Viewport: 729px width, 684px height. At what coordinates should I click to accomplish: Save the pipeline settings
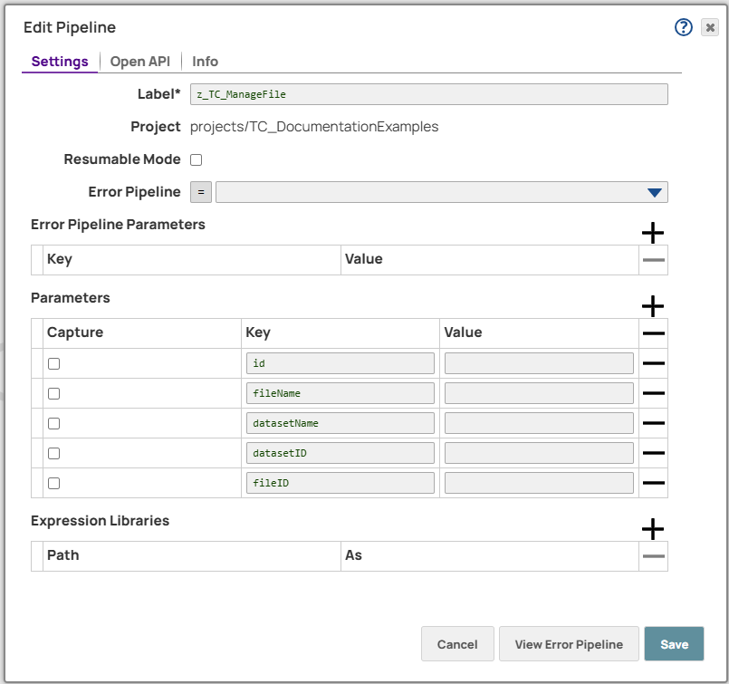(674, 644)
